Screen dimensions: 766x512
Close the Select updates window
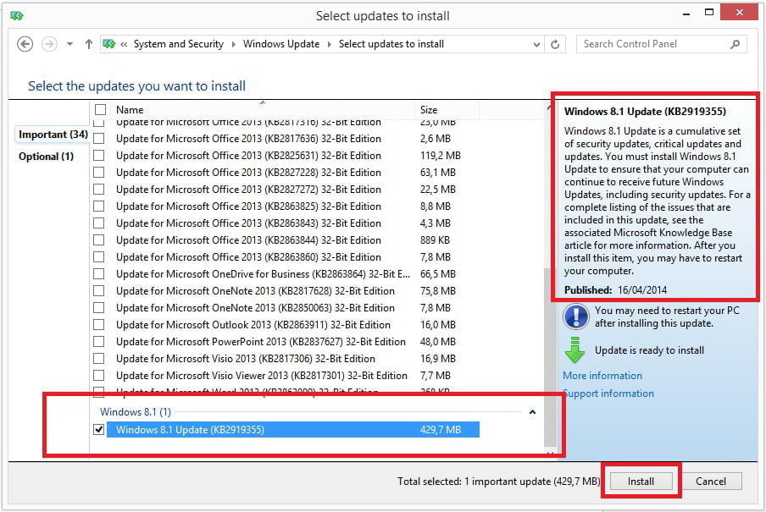coord(739,12)
